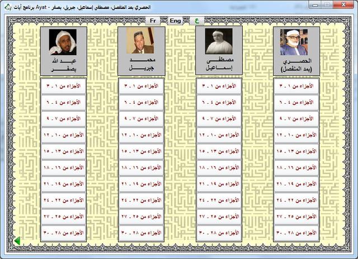
Task: Download Basfar parts 25-27
Action: pyautogui.click(x=63, y=217)
